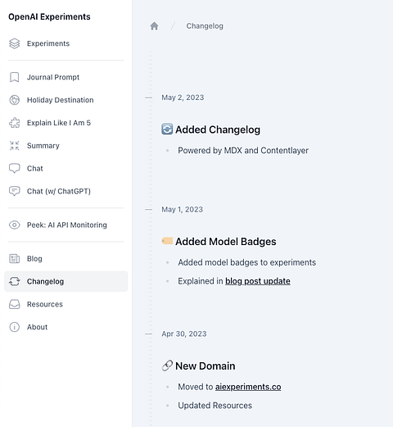This screenshot has height=427, width=393.
Task: Select Changelog in the sidebar
Action: tap(65, 281)
